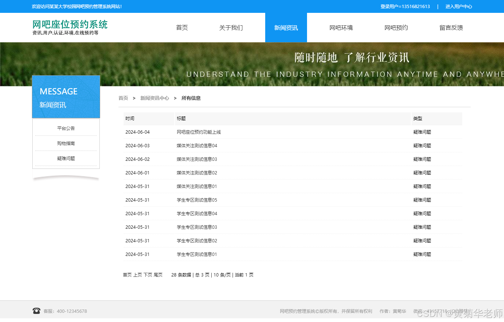Switch to the 关于我们 tab
Viewport: 504px width, 322px height.
coord(231,28)
